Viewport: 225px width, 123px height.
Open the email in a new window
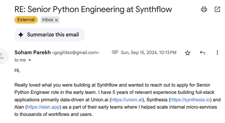(217, 9)
